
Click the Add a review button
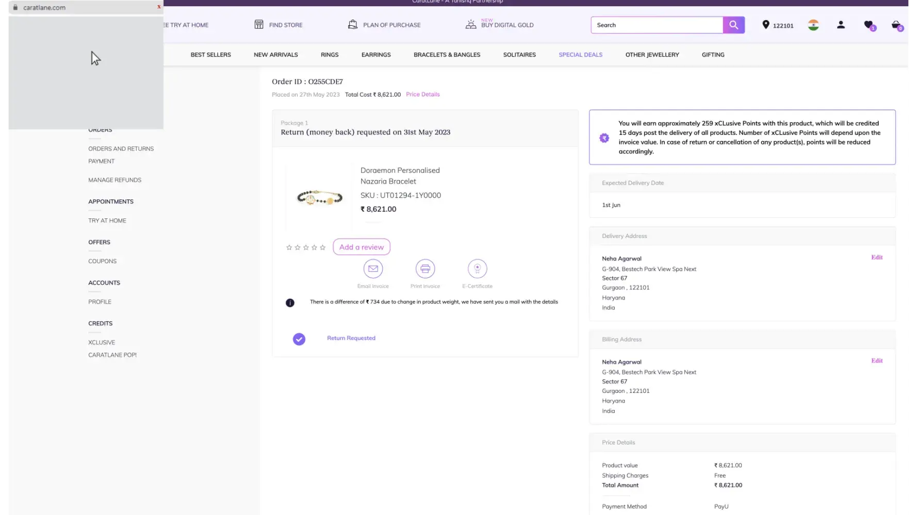coord(362,247)
